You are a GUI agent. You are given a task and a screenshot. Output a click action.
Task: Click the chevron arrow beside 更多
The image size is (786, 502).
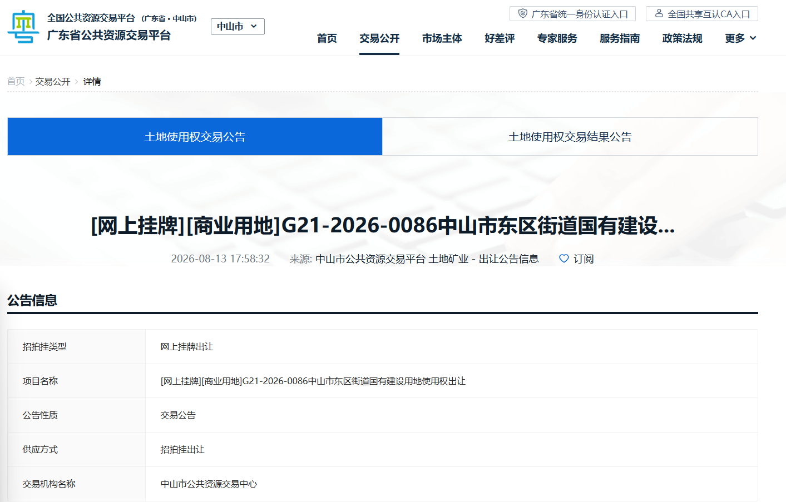[x=753, y=38]
